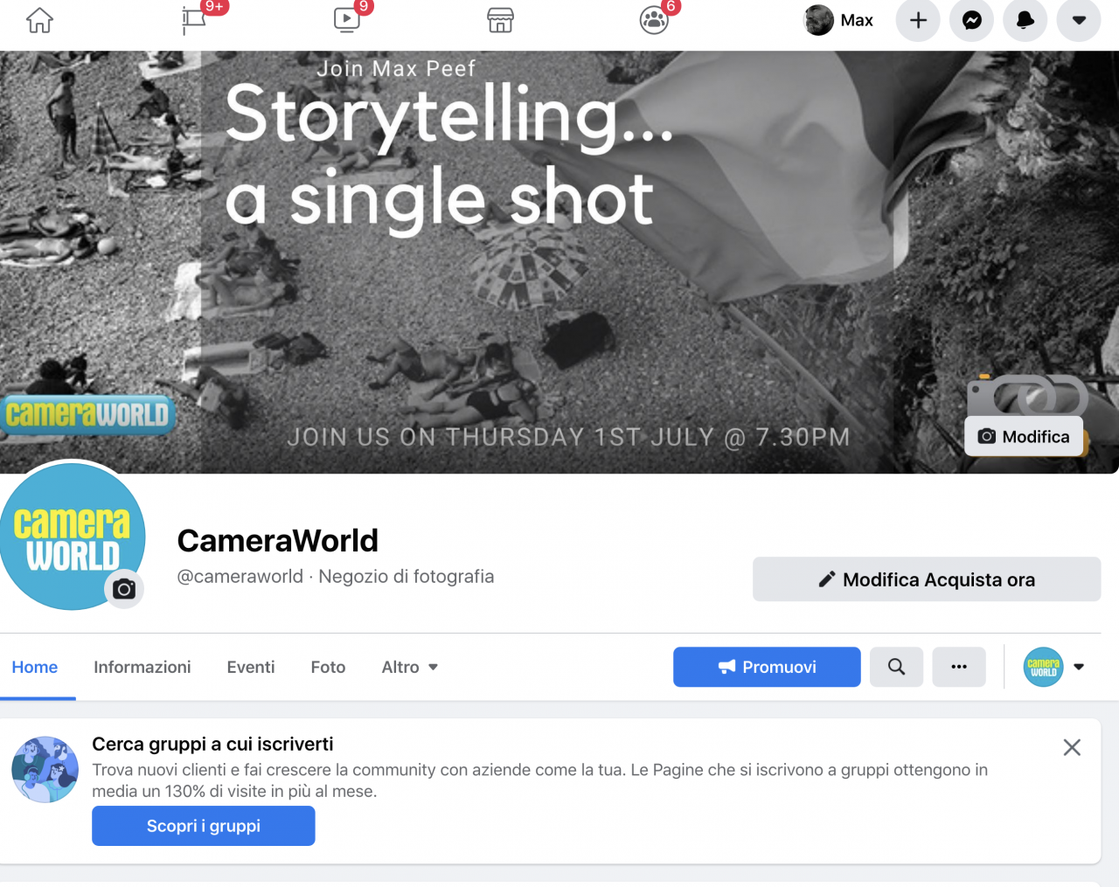Go to the Facebook Home icon
Viewport: 1119px width, 887px height.
(x=39, y=19)
